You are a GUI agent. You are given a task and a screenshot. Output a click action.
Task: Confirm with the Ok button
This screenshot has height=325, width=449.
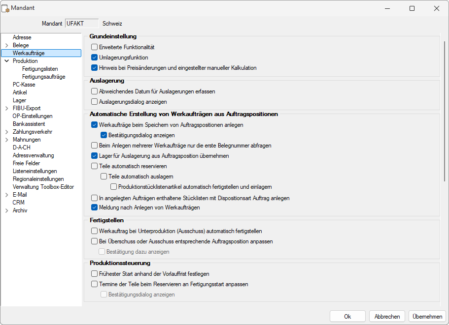347,317
